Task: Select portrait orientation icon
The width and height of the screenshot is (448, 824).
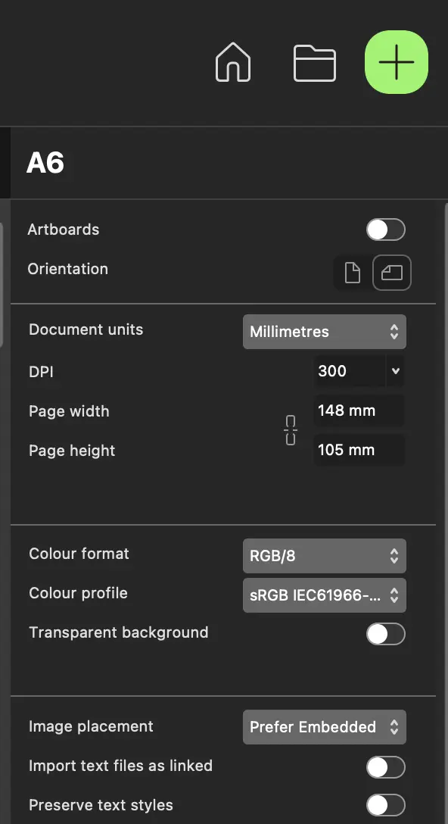Action: [353, 273]
